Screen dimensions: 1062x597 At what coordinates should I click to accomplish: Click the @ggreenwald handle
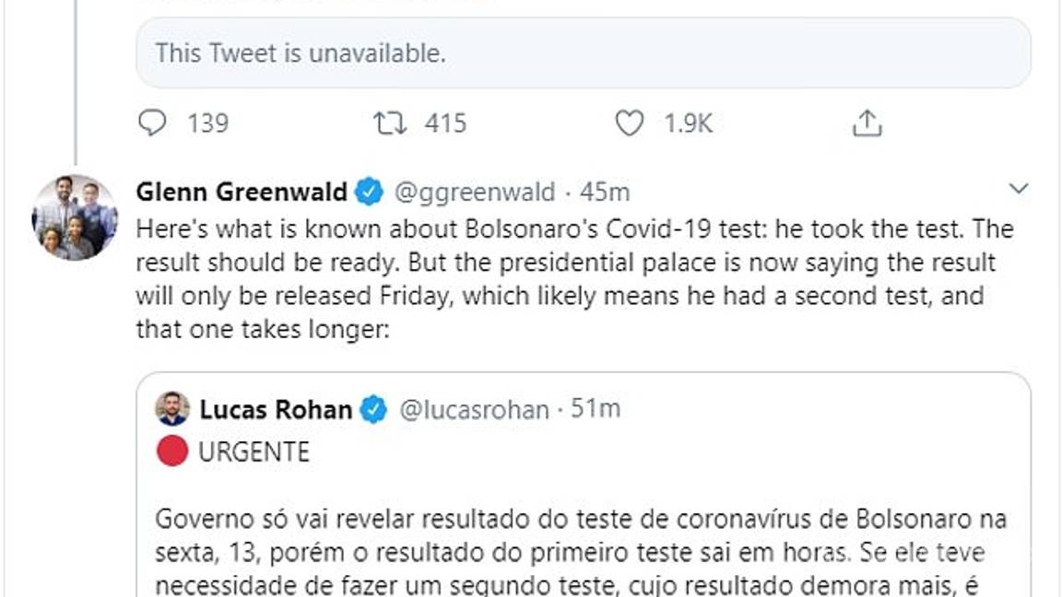click(475, 193)
